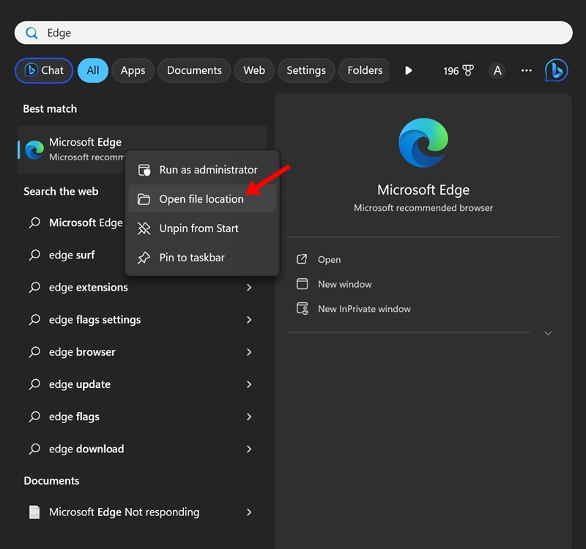Viewport: 586px width, 549px height.
Task: Click the search box containing Edge
Action: 293,33
